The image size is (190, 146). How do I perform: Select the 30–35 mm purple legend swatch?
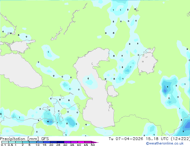click(x=67, y=142)
